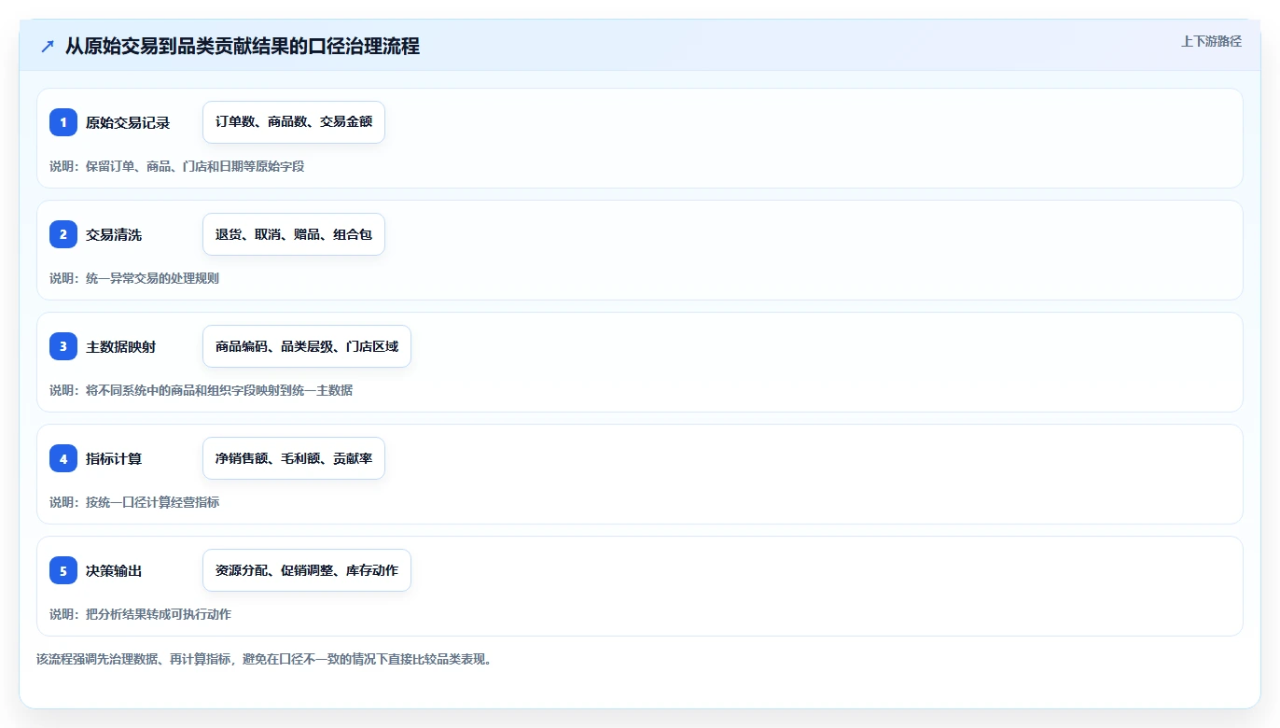Select the 资源分配、促销调整、库存动作 chip
The width and height of the screenshot is (1280, 728).
tap(307, 570)
